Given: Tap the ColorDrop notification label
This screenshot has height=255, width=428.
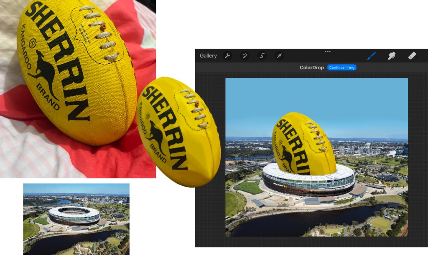Looking at the screenshot, I should pyautogui.click(x=312, y=67).
